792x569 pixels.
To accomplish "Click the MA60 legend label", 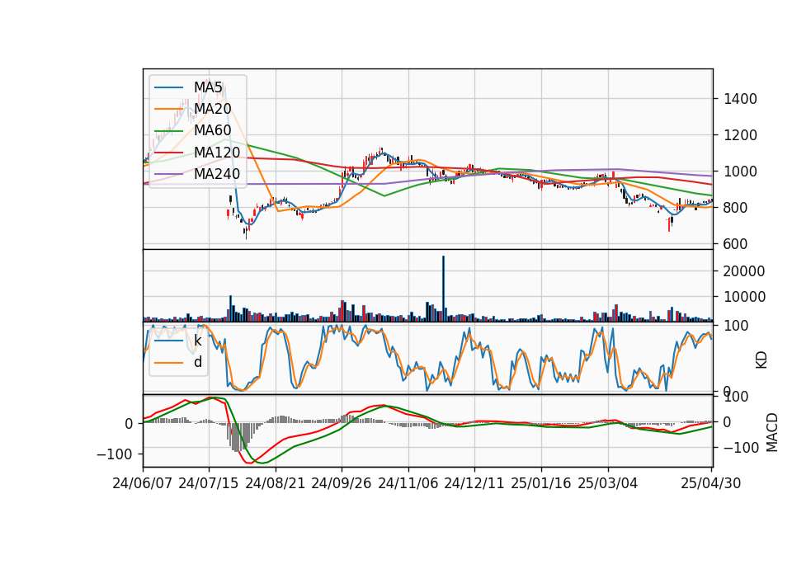I will (x=213, y=131).
